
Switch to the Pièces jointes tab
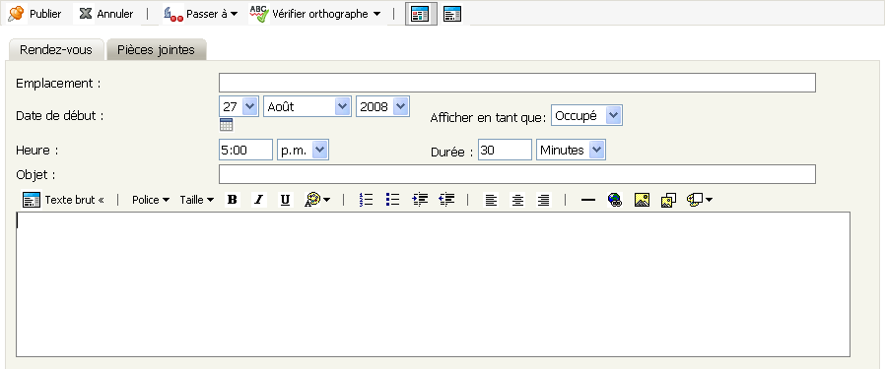[156, 49]
